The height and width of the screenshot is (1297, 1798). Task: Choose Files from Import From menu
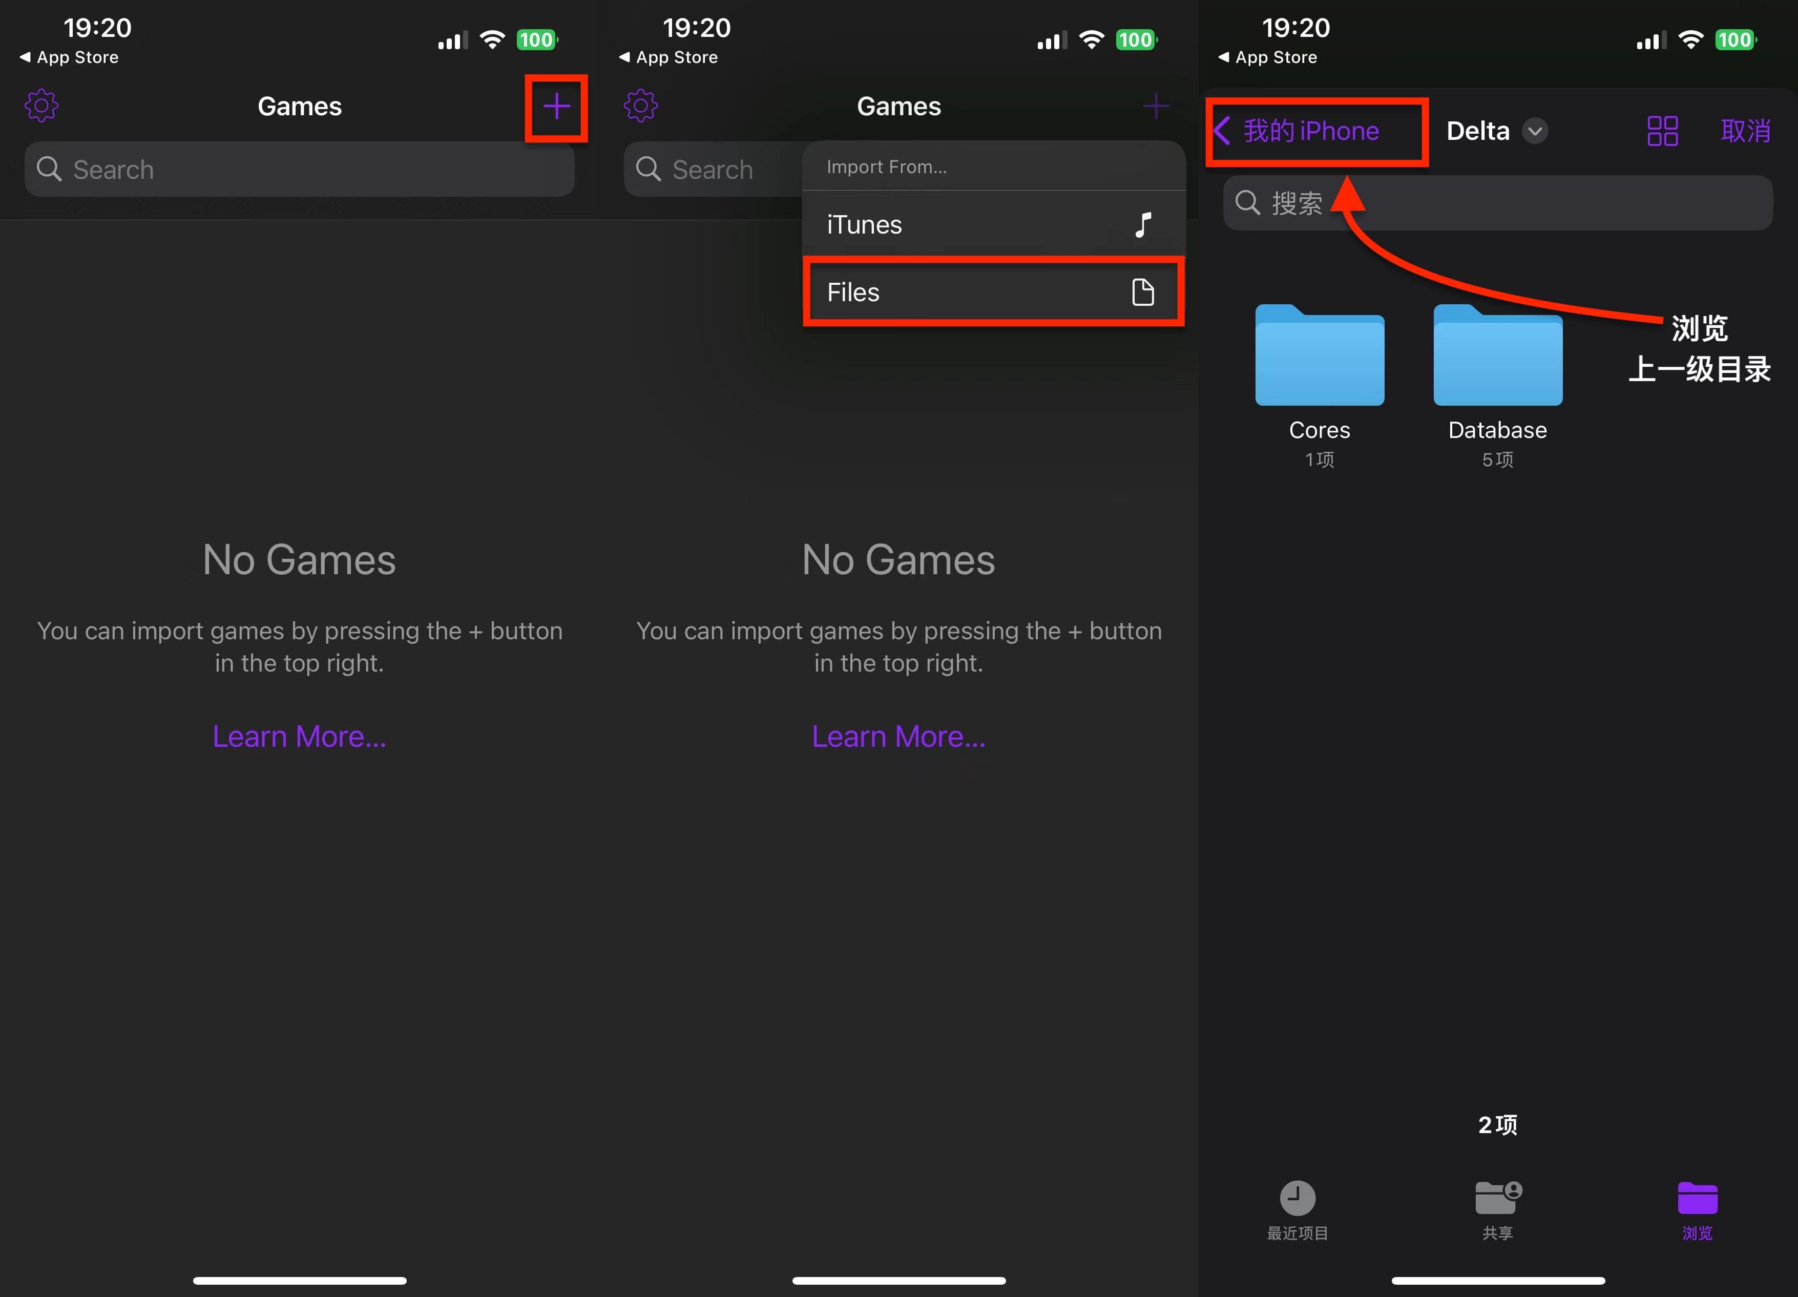[993, 292]
